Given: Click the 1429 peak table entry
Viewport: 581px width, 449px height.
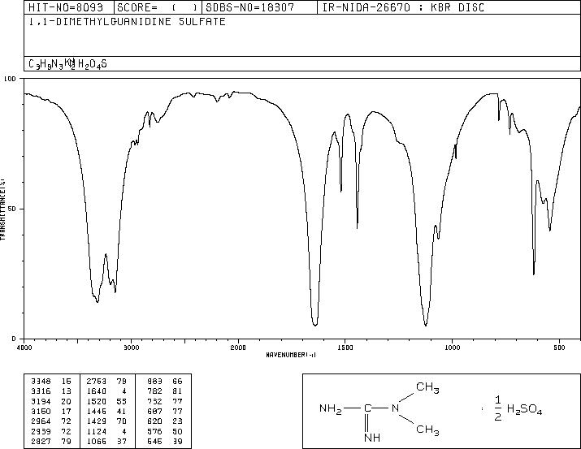Looking at the screenshot, I should [x=106, y=421].
